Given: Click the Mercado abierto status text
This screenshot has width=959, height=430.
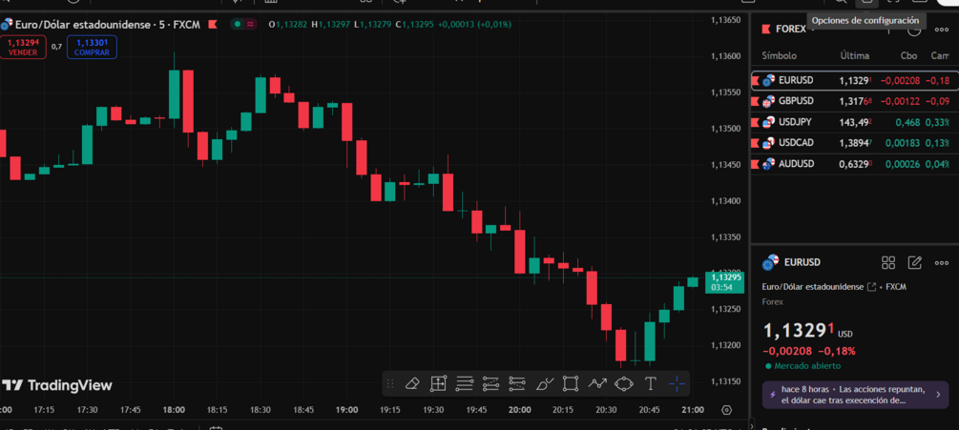Looking at the screenshot, I should [x=807, y=366].
